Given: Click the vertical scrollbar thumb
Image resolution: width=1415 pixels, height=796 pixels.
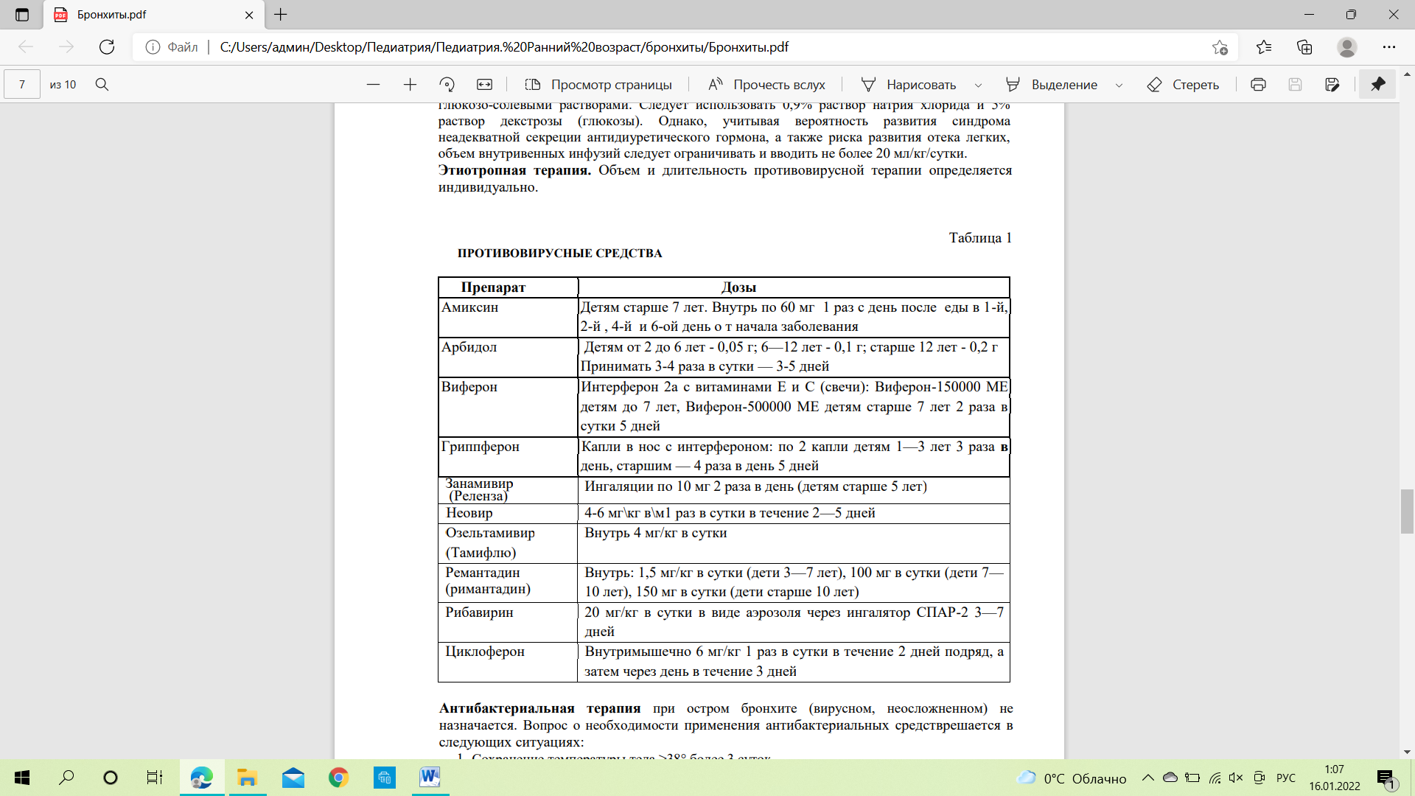Looking at the screenshot, I should 1407,511.
